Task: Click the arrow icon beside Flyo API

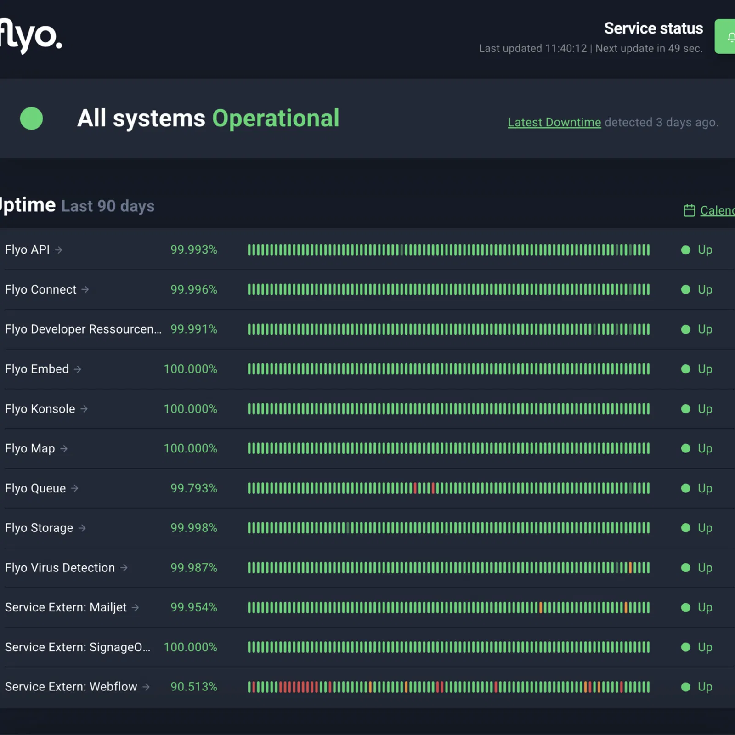Action: (x=59, y=250)
